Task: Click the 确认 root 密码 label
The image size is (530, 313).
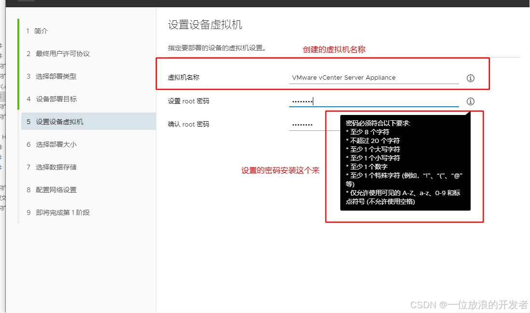Action: [x=189, y=124]
